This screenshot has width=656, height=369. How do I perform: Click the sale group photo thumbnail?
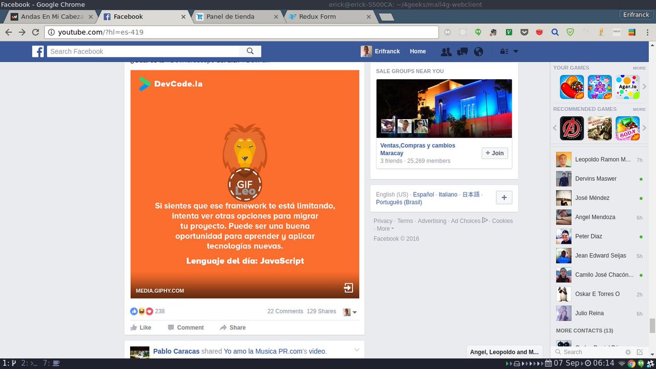tap(444, 108)
